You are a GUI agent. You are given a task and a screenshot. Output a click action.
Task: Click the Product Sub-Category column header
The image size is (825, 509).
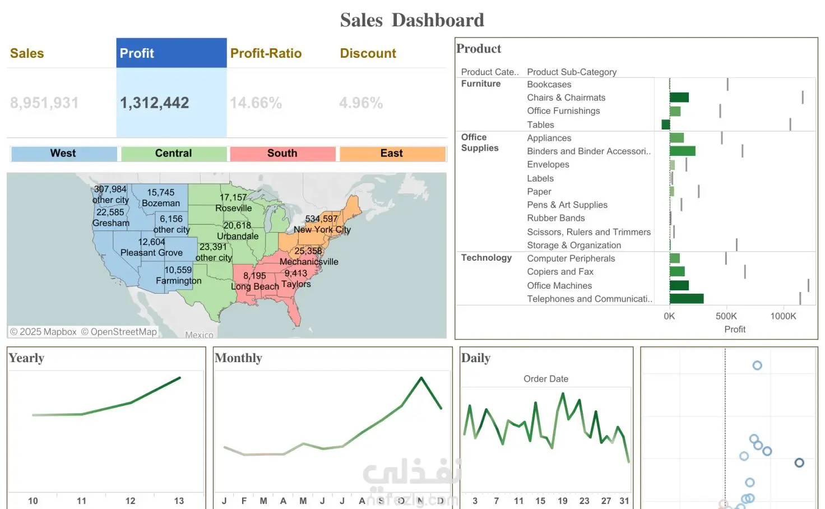(572, 72)
